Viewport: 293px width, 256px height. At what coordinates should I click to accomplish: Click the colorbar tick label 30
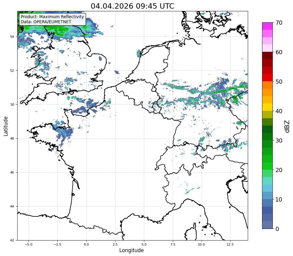pos(279,141)
